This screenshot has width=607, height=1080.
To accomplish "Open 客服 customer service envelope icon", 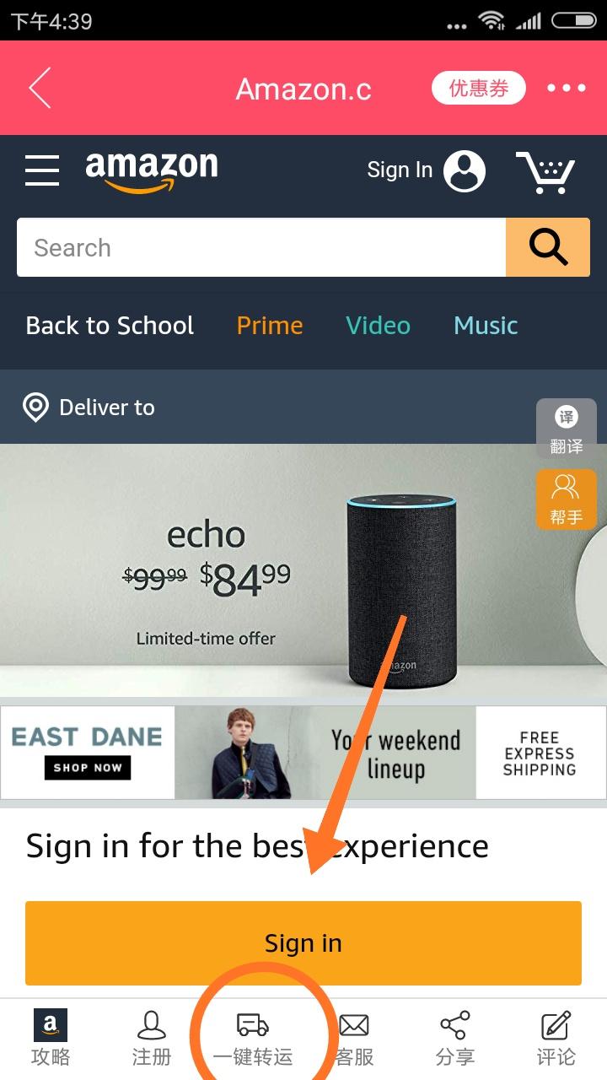I will [354, 1039].
